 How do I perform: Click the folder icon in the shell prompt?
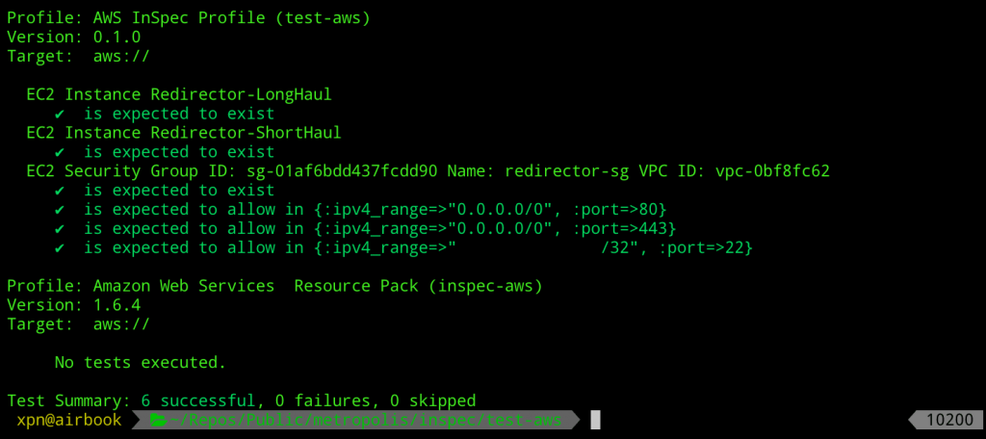tap(157, 420)
